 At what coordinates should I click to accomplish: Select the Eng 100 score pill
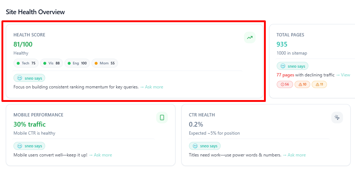[77, 63]
